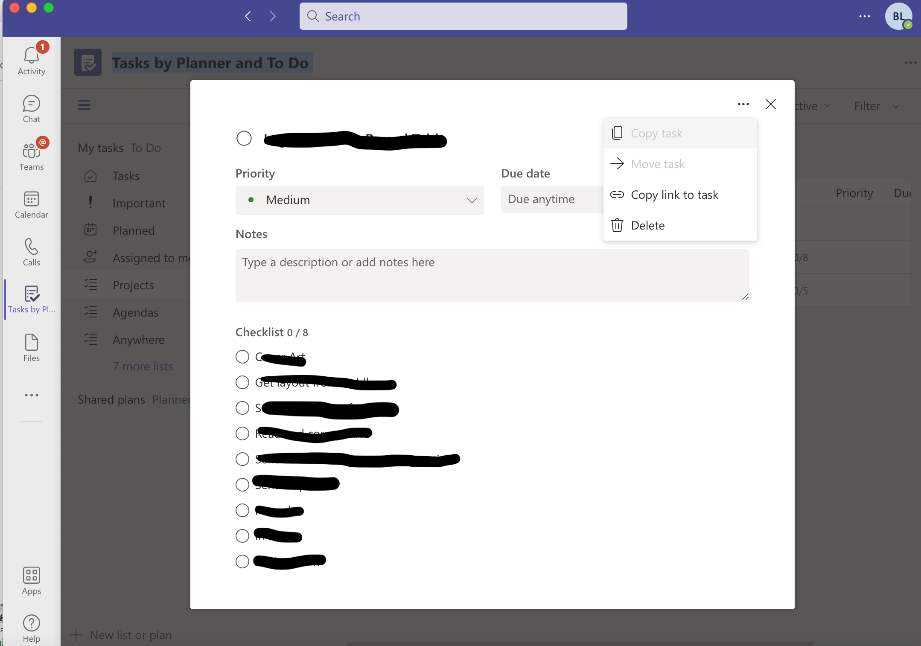Close the task details dialog
The width and height of the screenshot is (921, 646).
(x=771, y=104)
